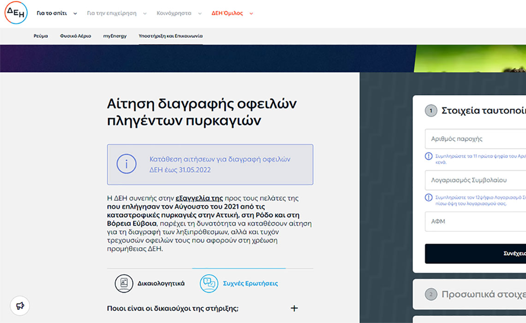Screen dimensions: 526x323
Task: Focus the Αριθμός παροχής input field
Action: click(x=475, y=139)
